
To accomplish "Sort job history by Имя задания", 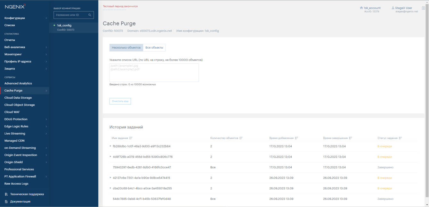I will [131, 138].
